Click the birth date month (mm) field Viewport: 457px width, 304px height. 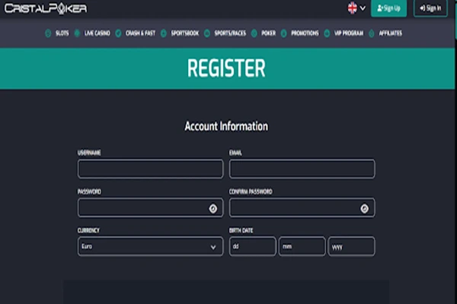tap(302, 246)
